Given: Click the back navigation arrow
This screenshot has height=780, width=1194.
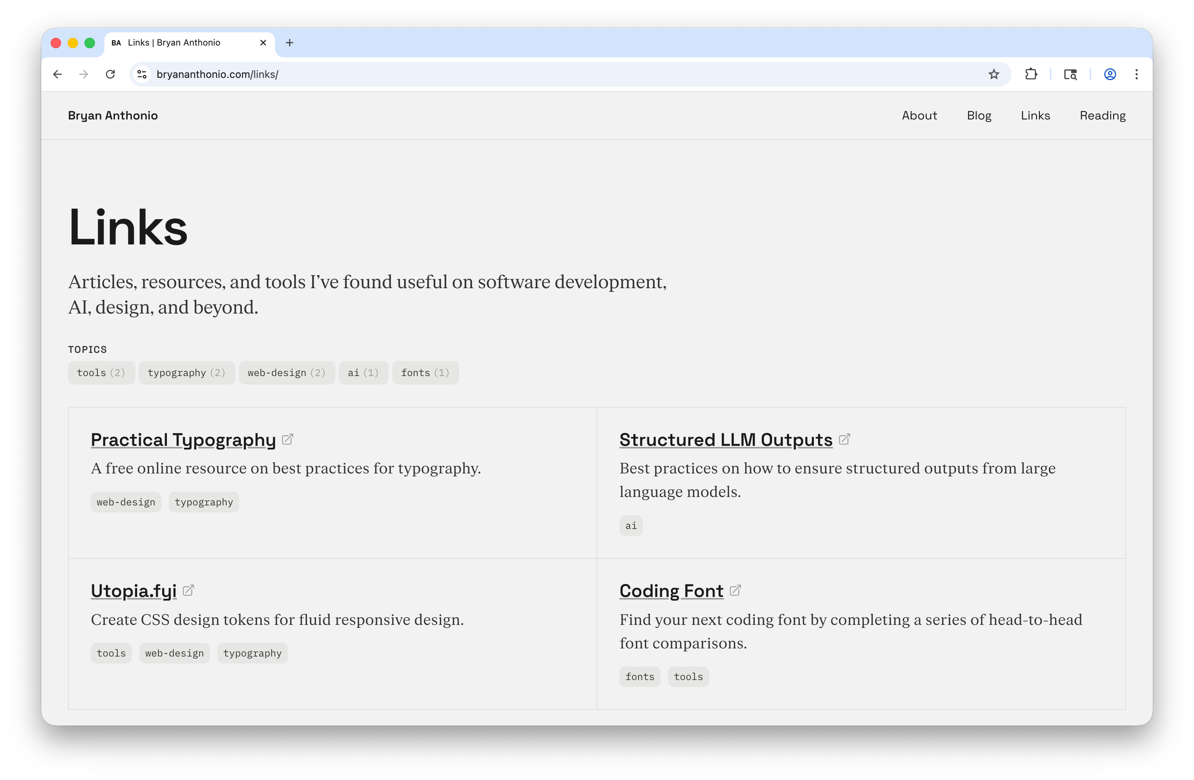Looking at the screenshot, I should pyautogui.click(x=58, y=74).
